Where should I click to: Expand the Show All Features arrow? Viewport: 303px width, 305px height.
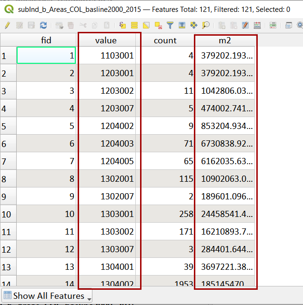pos(89,299)
